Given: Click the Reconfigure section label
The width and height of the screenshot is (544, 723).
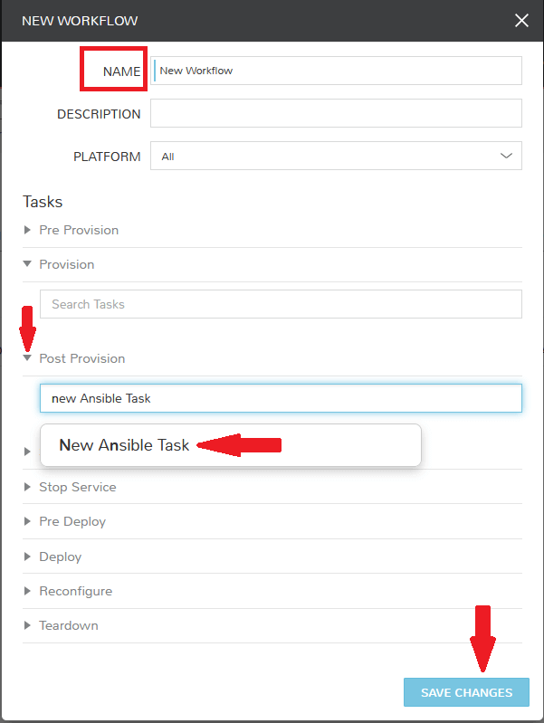Looking at the screenshot, I should coord(76,591).
